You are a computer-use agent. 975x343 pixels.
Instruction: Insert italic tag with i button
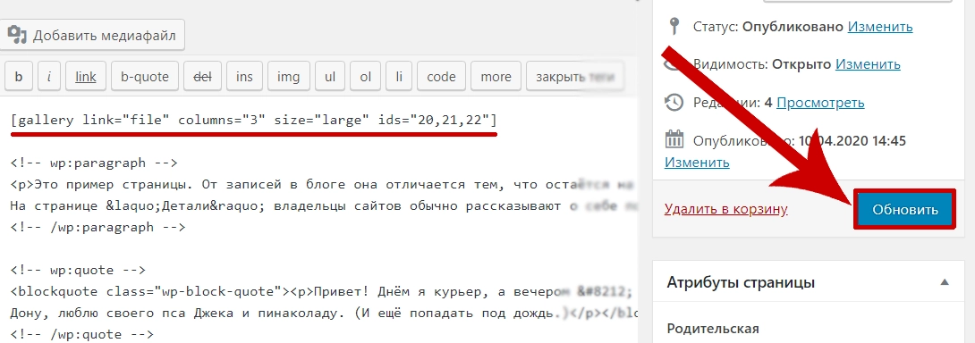[x=49, y=77]
